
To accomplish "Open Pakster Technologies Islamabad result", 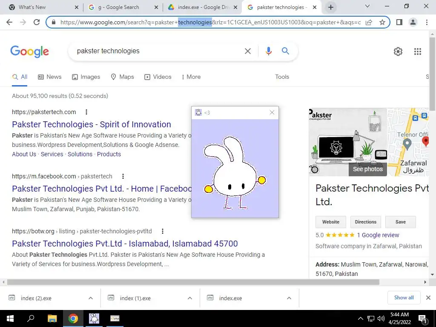I will (x=125, y=244).
